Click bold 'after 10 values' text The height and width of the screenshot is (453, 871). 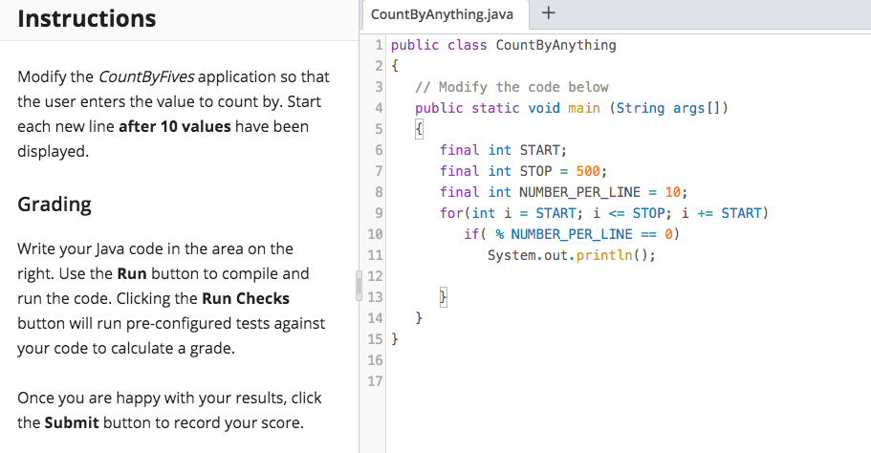174,126
